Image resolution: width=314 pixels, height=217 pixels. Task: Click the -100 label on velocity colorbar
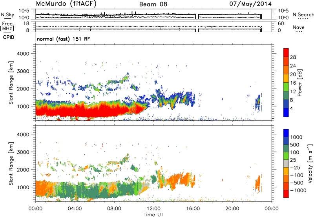coord(297,175)
